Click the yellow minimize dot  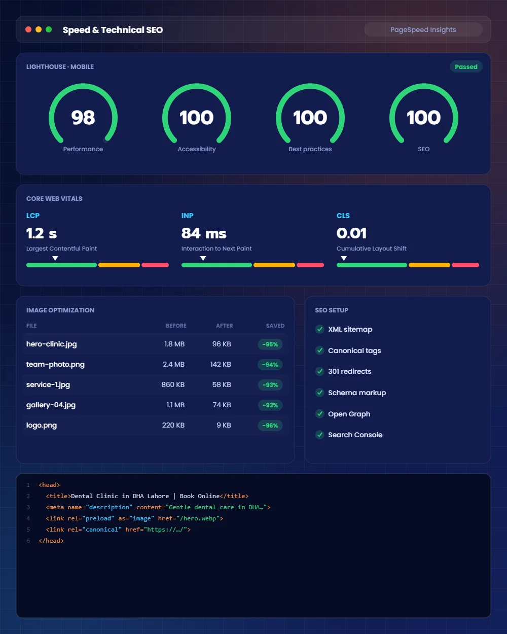click(x=39, y=29)
